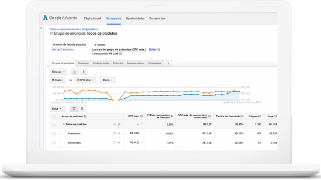Open the Oportunidades tab
Screen dimensions: 321x180
(x=135, y=18)
